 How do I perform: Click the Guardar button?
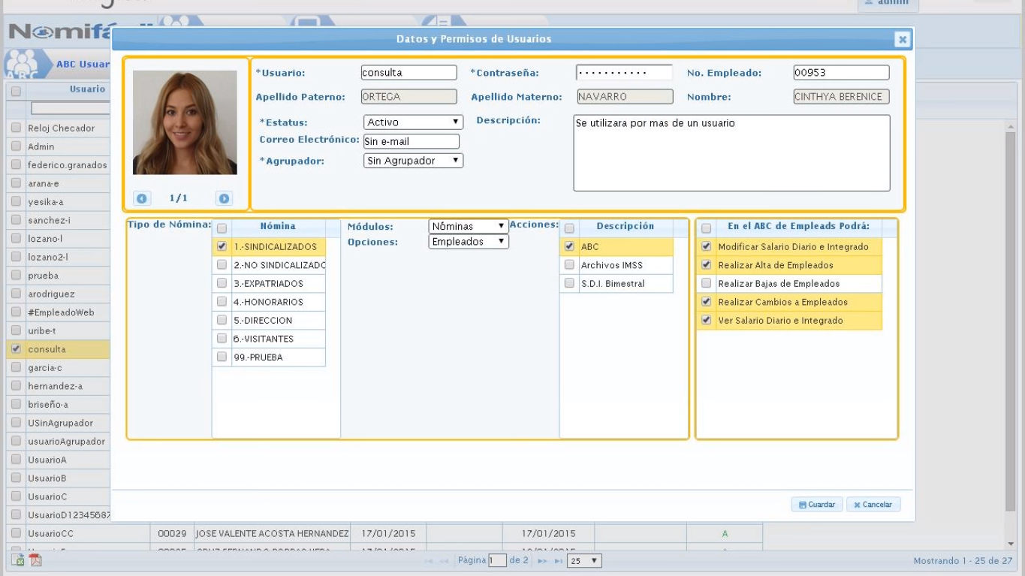coord(816,505)
